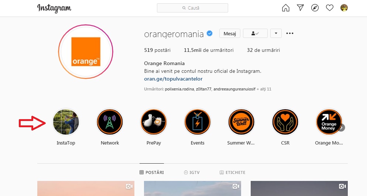The image size is (367, 196).
Task: Open the PrePay story highlight
Action: [x=154, y=122]
